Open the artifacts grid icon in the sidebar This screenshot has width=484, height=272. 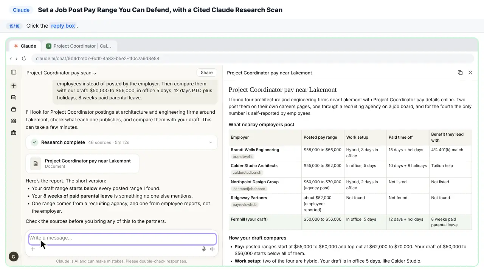click(14, 121)
